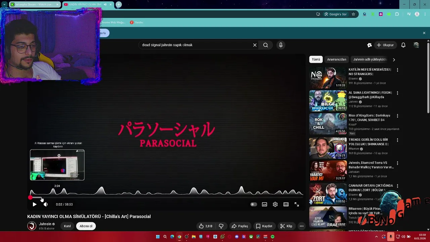Toggle the autoplay switch in the player
This screenshot has height=242, width=430.
[x=254, y=204]
